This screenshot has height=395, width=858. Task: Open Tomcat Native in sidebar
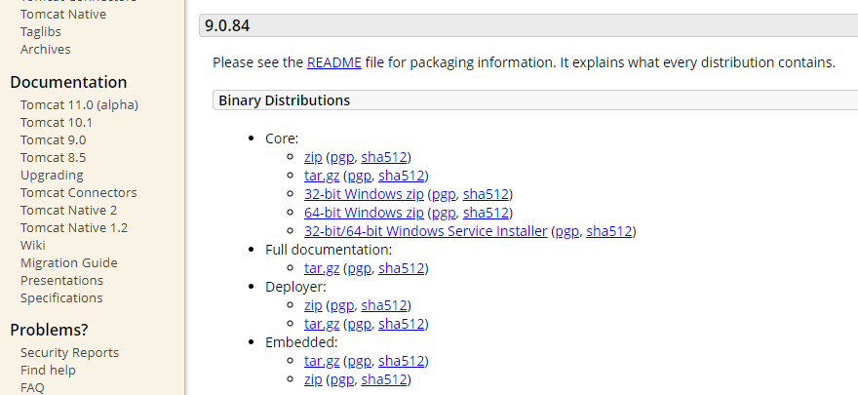coord(63,15)
